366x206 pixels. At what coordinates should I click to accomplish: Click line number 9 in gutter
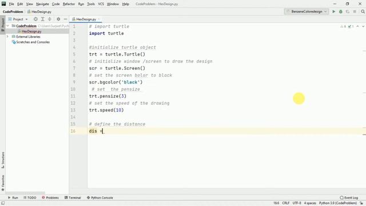(74, 82)
